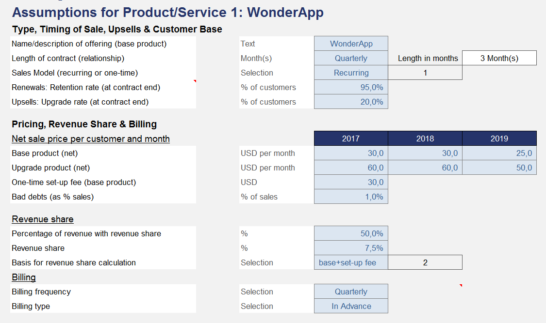Click the 'Upsells: Upgrade rate' row label

[80, 102]
